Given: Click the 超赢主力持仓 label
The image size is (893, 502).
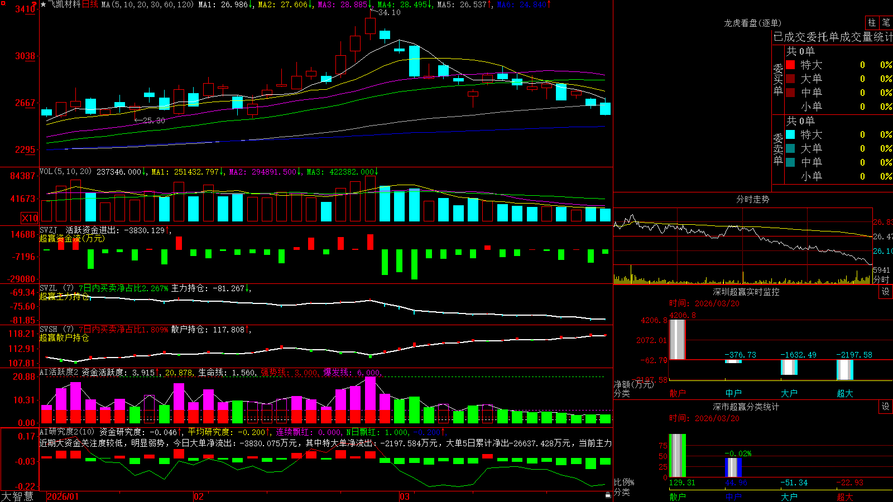Looking at the screenshot, I should [x=64, y=296].
